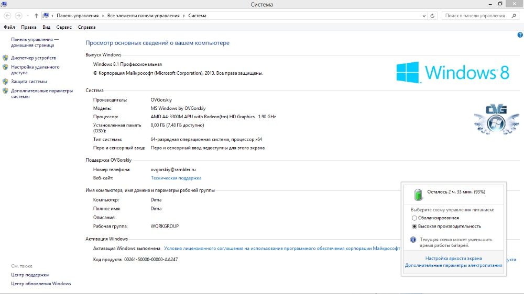Open the address bar history dropdown
Image resolution: width=524 pixels, height=294 pixels.
pos(424,16)
